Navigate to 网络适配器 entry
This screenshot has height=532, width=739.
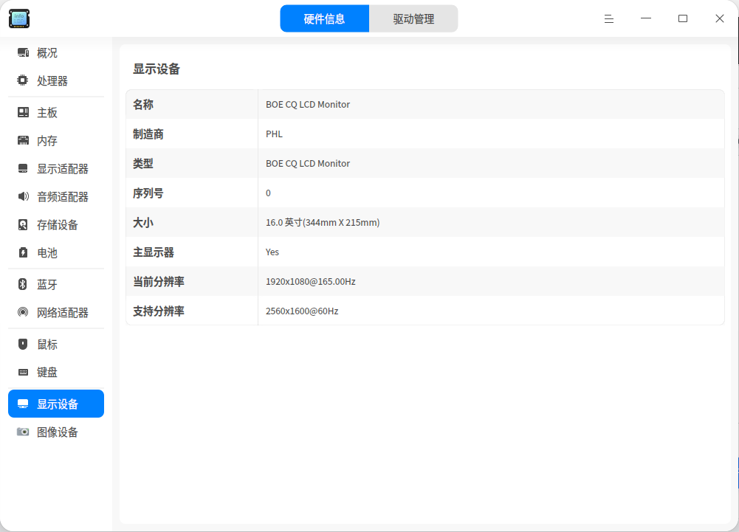tap(56, 312)
